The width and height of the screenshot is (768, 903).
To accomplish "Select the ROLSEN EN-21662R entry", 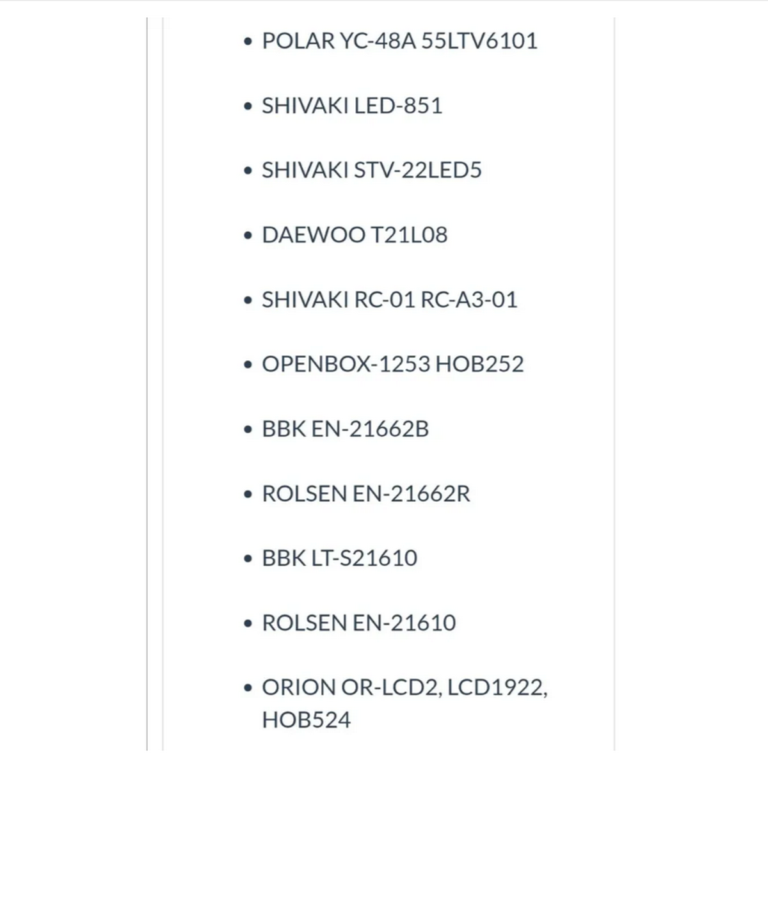I will [x=365, y=493].
